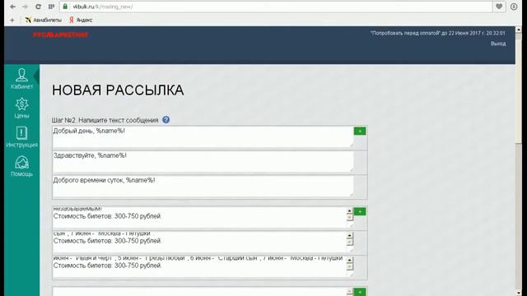
Task: Click the РусМаркетинг logo
Action: pyautogui.click(x=61, y=35)
